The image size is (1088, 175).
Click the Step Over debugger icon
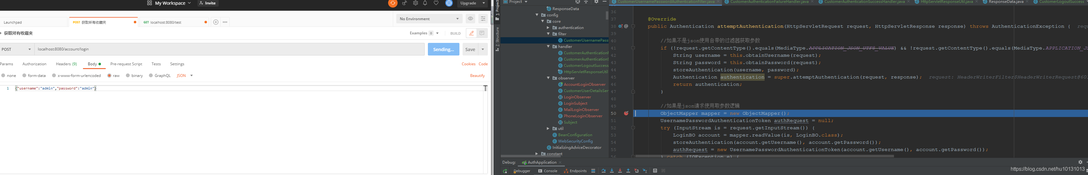tap(604, 171)
